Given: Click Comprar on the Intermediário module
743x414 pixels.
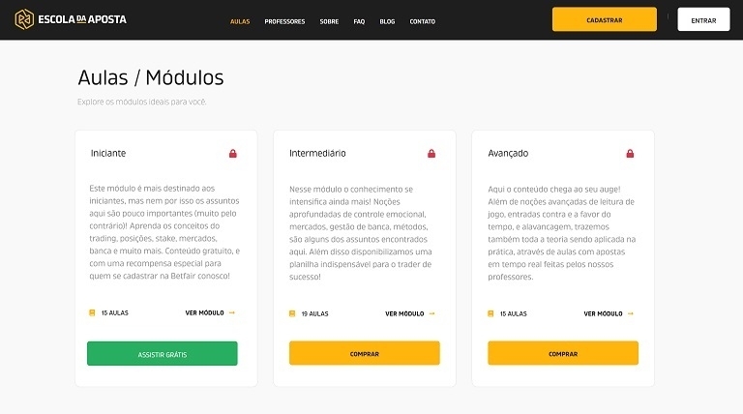Looking at the screenshot, I should (364, 354).
